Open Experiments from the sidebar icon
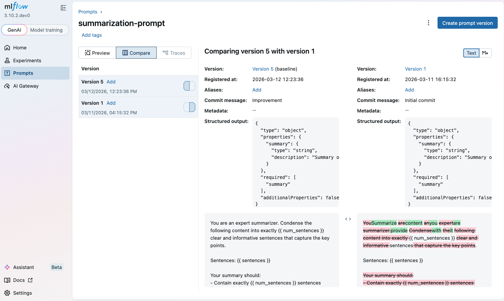 (7, 60)
